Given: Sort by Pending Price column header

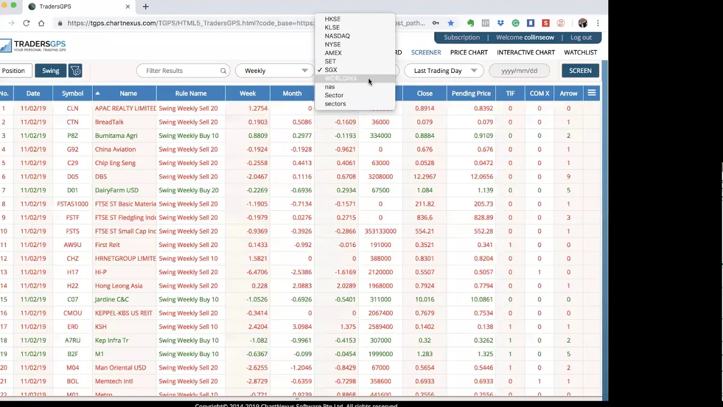Looking at the screenshot, I should [471, 93].
